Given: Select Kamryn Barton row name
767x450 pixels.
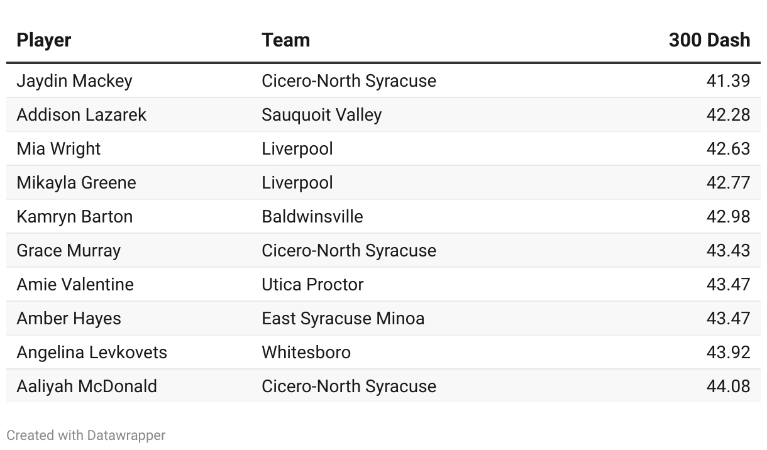Looking at the screenshot, I should 74,217.
